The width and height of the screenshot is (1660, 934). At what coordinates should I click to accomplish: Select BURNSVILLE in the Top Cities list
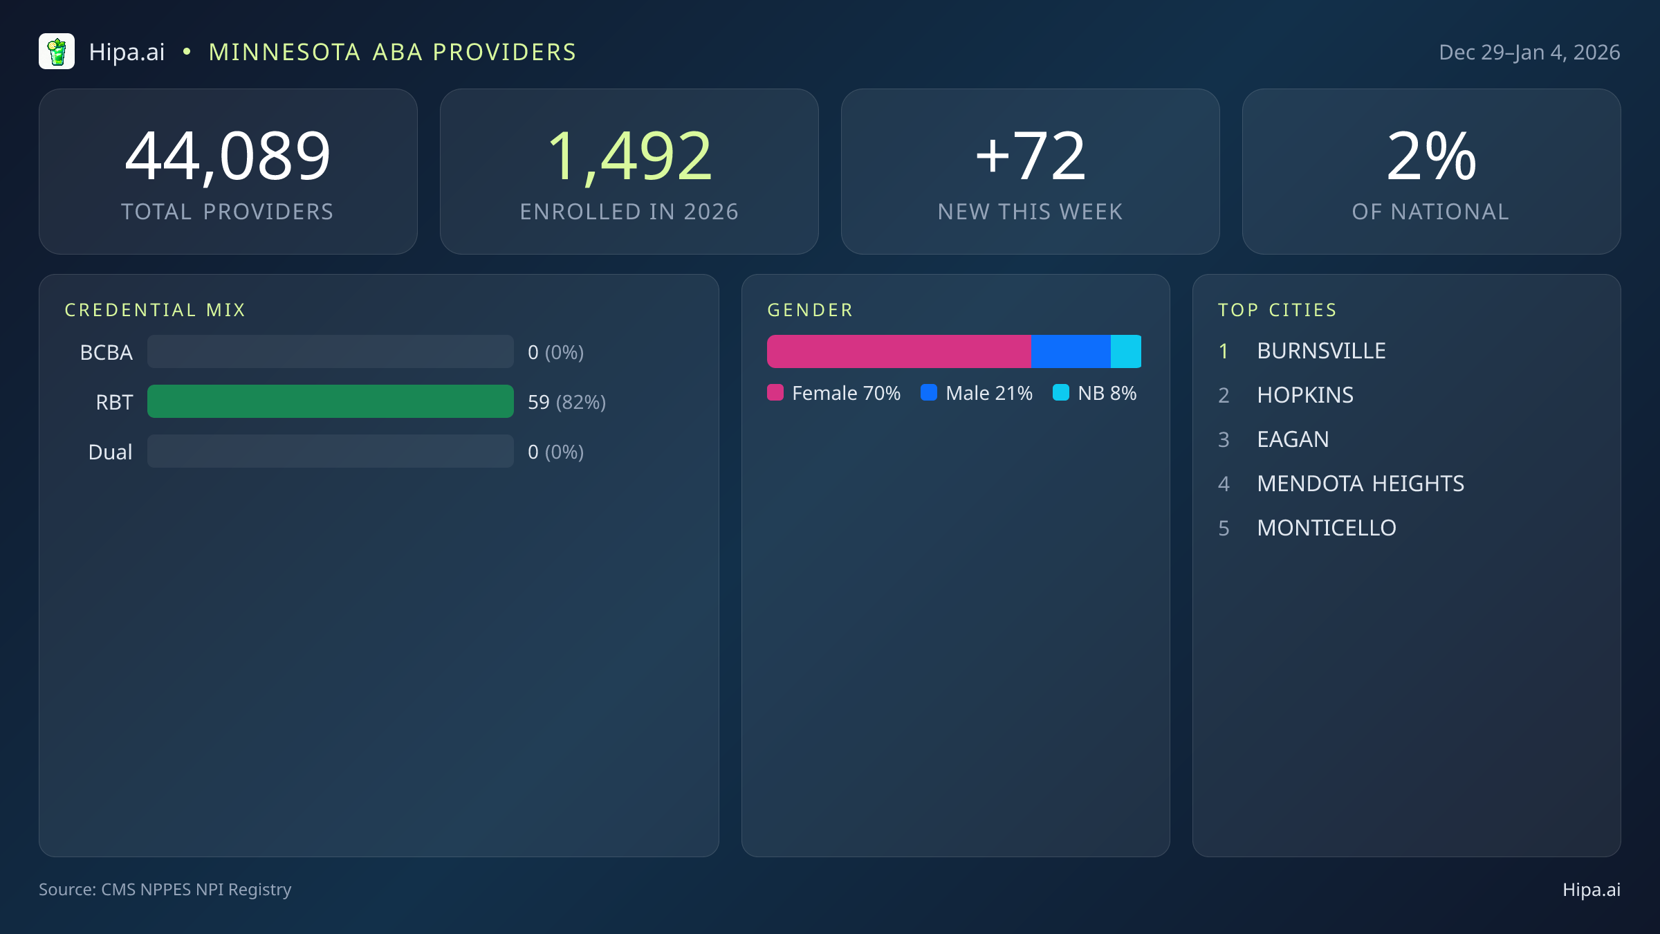(1320, 351)
